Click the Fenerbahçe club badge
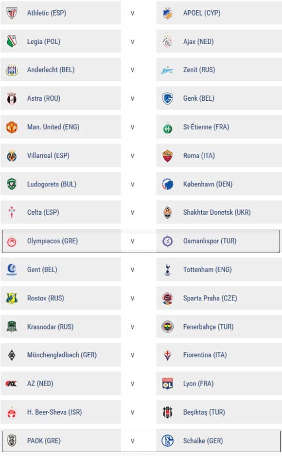Image resolution: width=282 pixels, height=458 pixels. pos(168,327)
